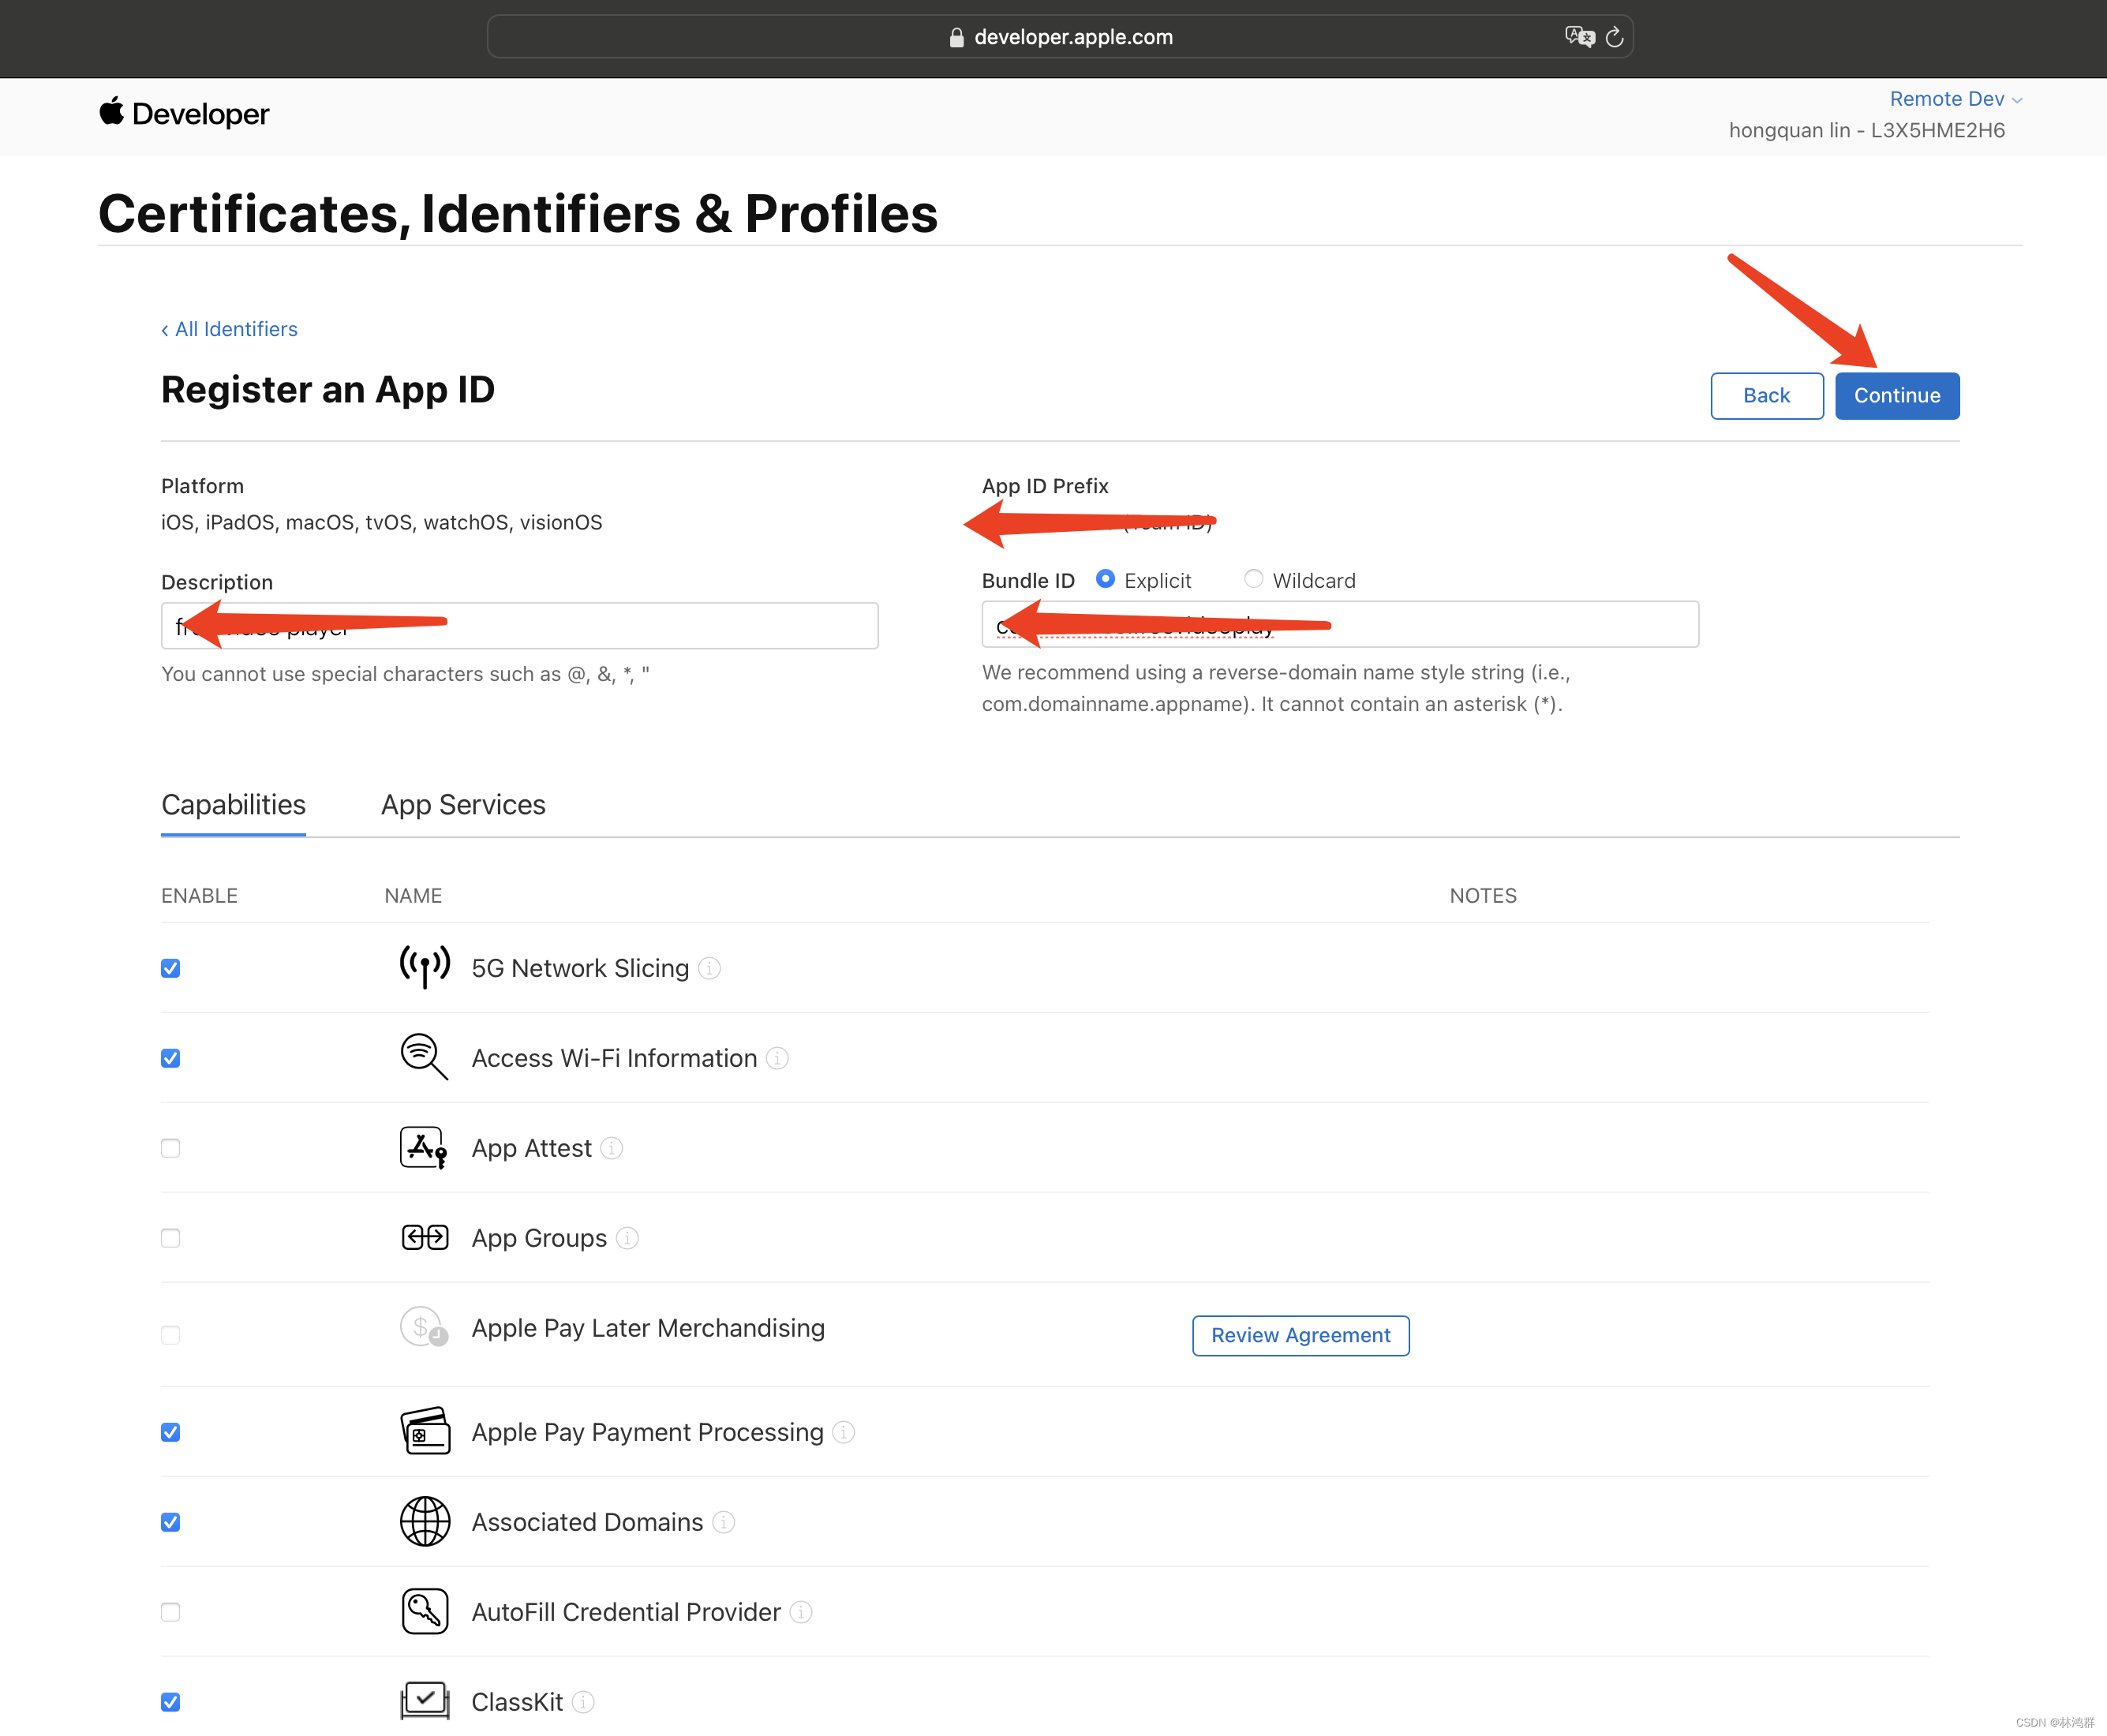Show info for ClassKit
The image size is (2107, 1736).
coord(583,1702)
